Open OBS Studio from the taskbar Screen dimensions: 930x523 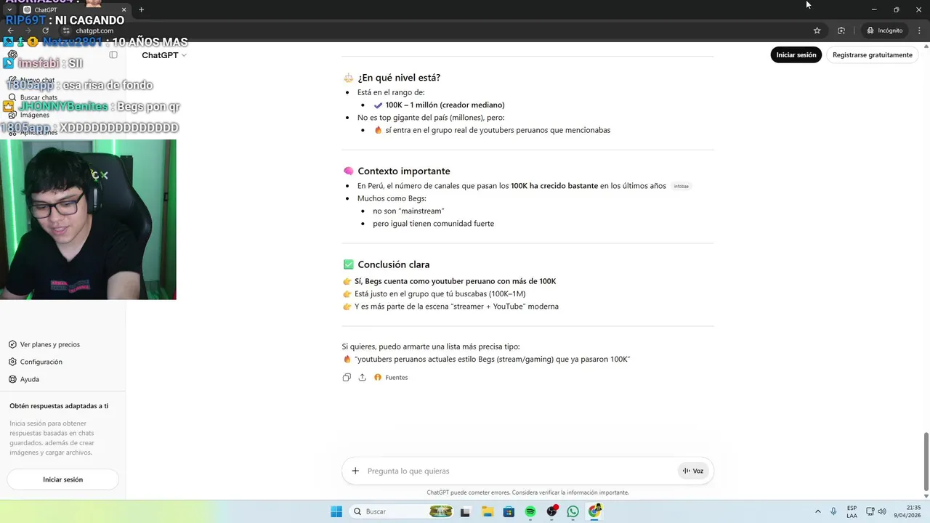pos(552,511)
